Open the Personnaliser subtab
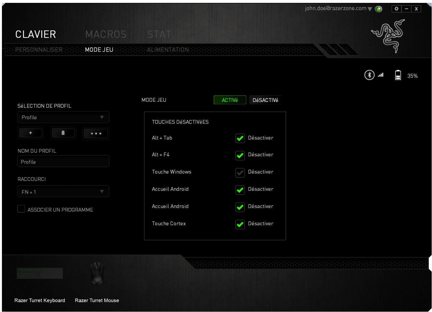Viewport: 432px width, 312px height. (39, 50)
